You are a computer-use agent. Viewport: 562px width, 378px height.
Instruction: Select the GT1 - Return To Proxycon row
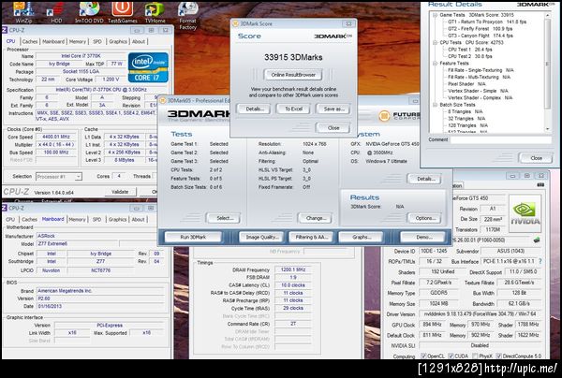coord(487,22)
